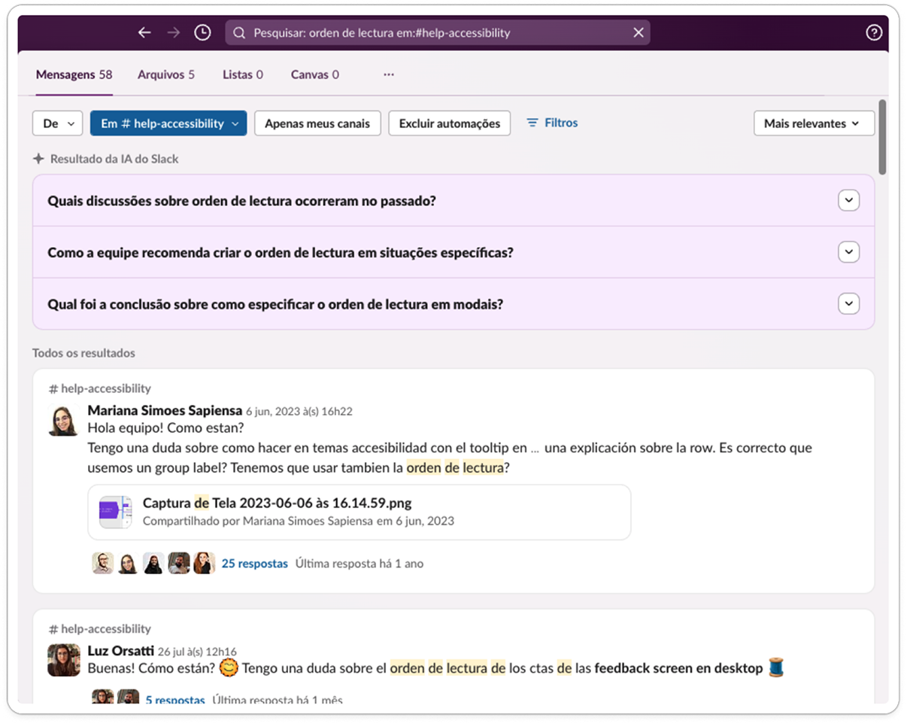Click the search magnifier icon
Image resolution: width=907 pixels, height=724 pixels.
pyautogui.click(x=239, y=33)
